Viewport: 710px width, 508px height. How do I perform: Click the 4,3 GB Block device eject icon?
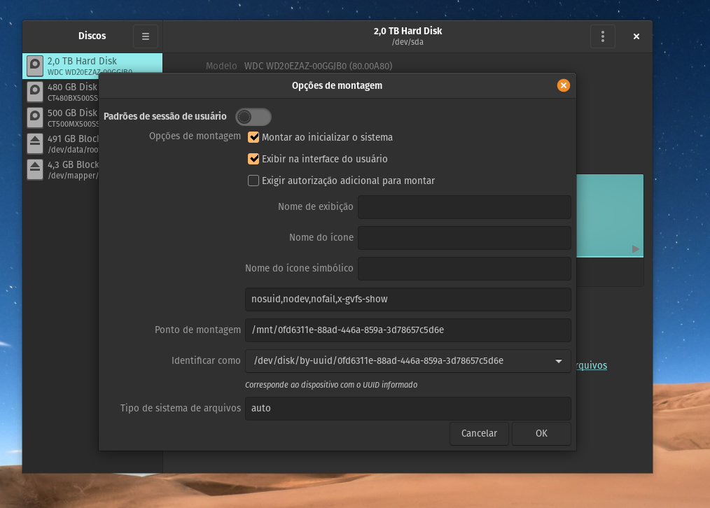coord(35,169)
